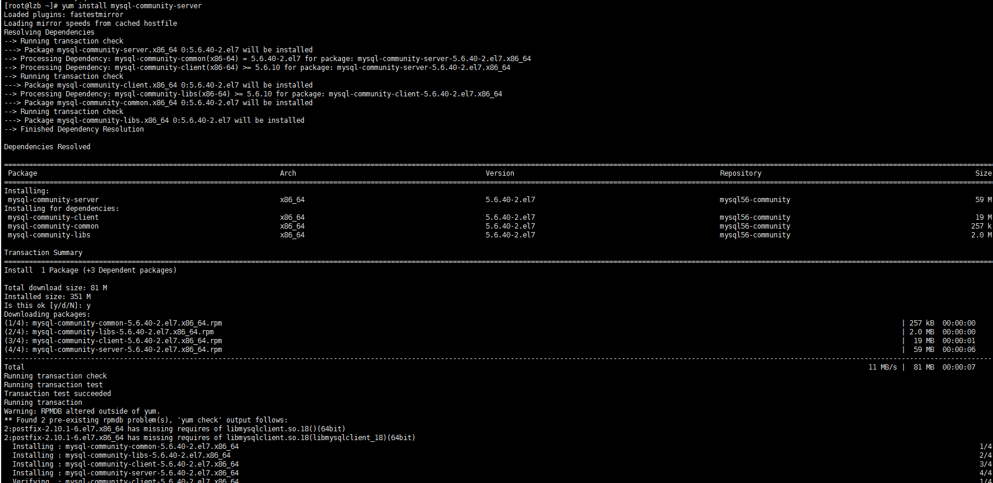This screenshot has height=483, width=993.
Task: Click mysql-community-libs in the package table
Action: tap(49, 235)
